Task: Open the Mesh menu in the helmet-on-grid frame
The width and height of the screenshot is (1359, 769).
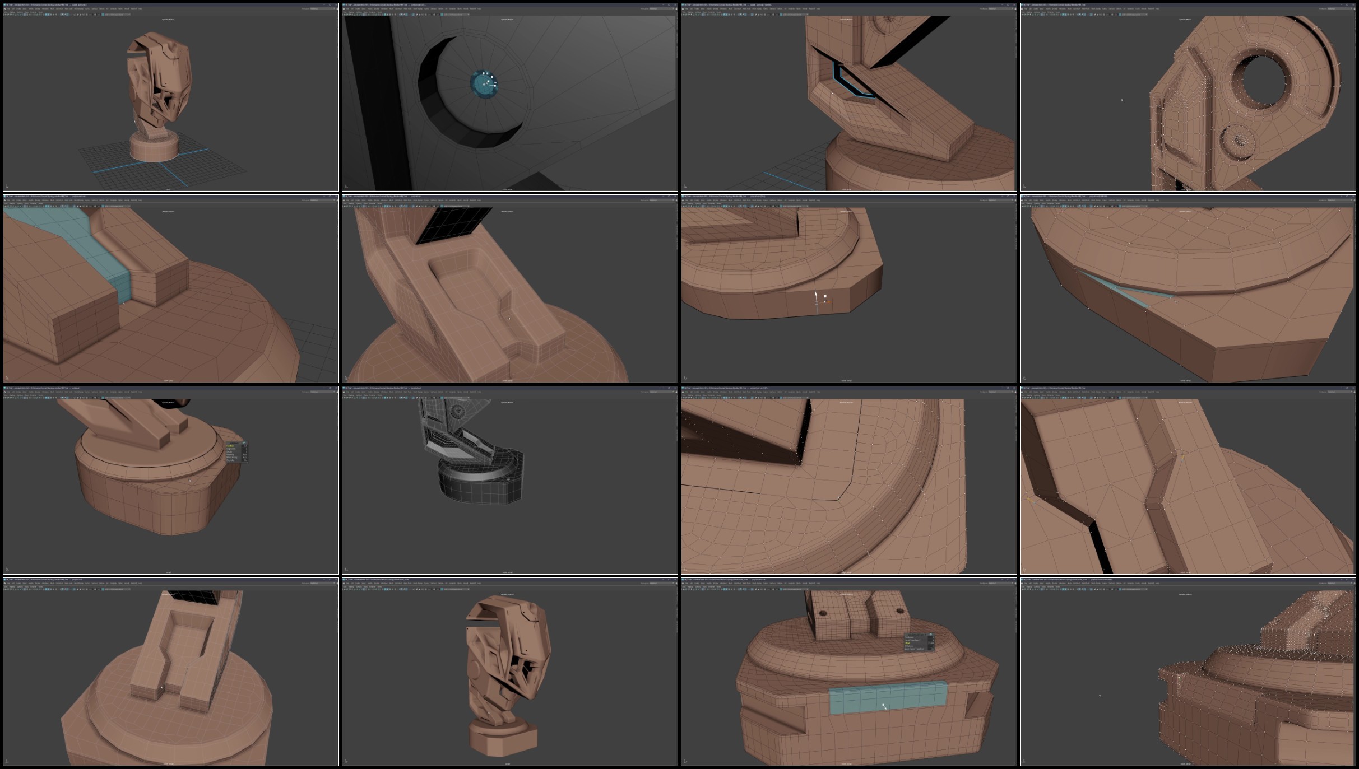Action: [x=52, y=8]
